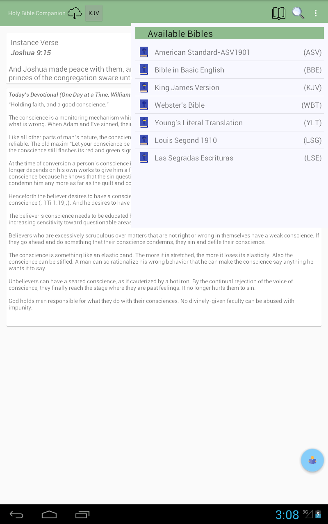Open Today's Devotional heading
Screen dimensions: 328x524
(70, 95)
